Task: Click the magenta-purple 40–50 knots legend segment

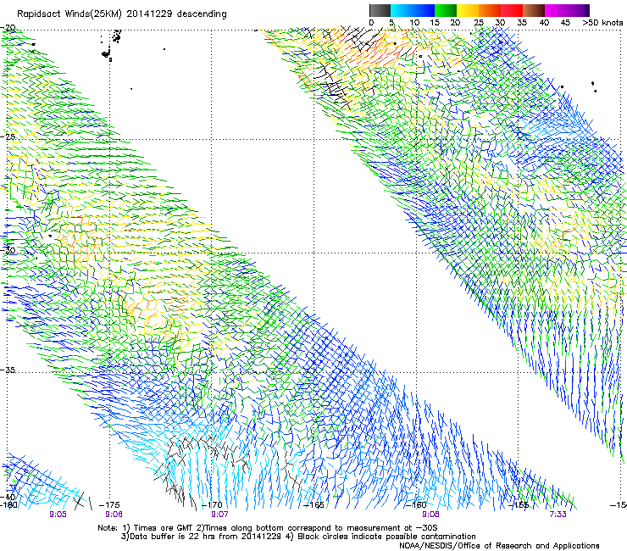Action: [x=567, y=10]
